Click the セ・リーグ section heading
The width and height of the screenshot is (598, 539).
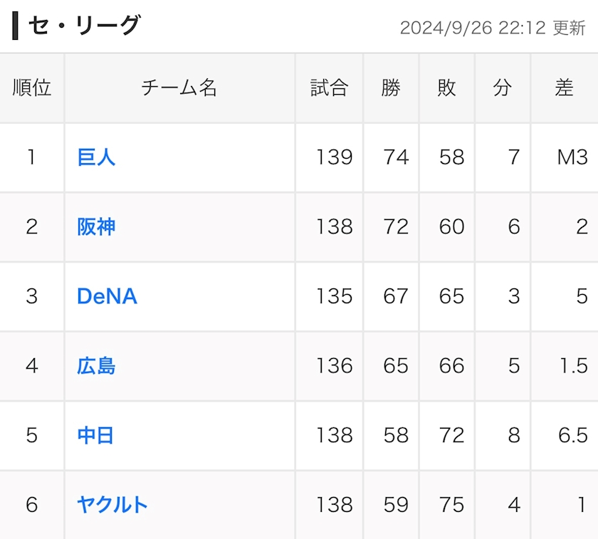(84, 26)
